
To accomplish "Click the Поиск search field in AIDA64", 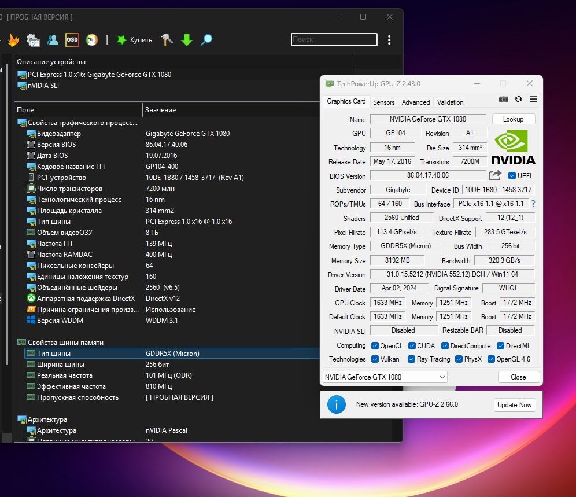I will (x=334, y=39).
